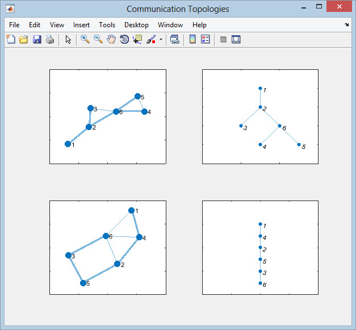
Task: Click the dock figure arrow in the menu bar
Action: pyautogui.click(x=346, y=24)
